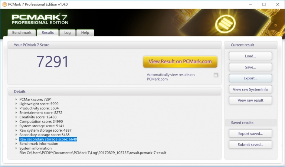The width and height of the screenshot is (285, 167).
Task: Close the PCMark 7 window
Action: point(278,4)
